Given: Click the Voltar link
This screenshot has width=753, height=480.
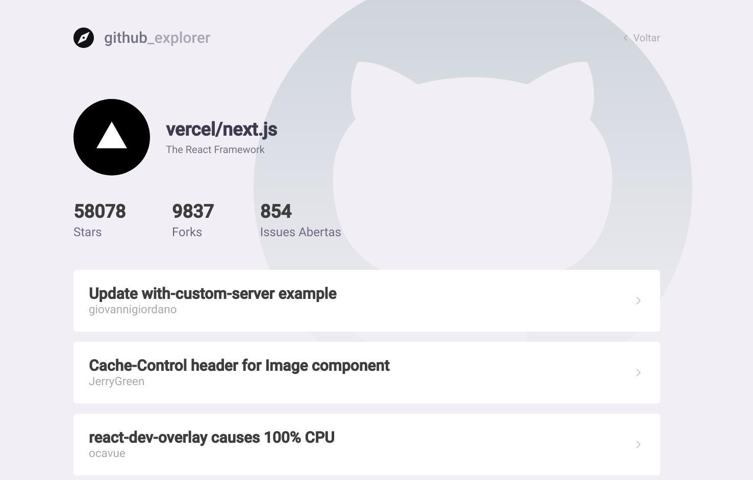Looking at the screenshot, I should pos(646,38).
